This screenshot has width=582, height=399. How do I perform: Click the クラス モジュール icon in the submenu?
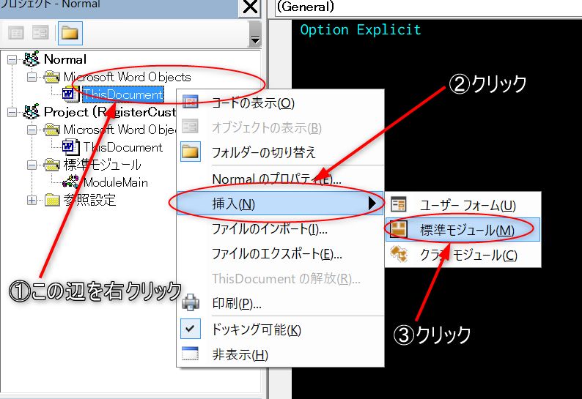click(x=399, y=254)
